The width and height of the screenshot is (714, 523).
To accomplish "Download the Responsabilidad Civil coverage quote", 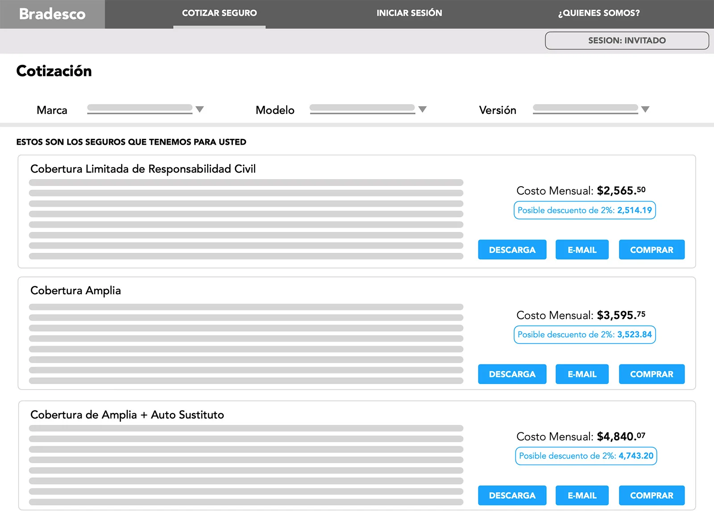I will (x=512, y=250).
